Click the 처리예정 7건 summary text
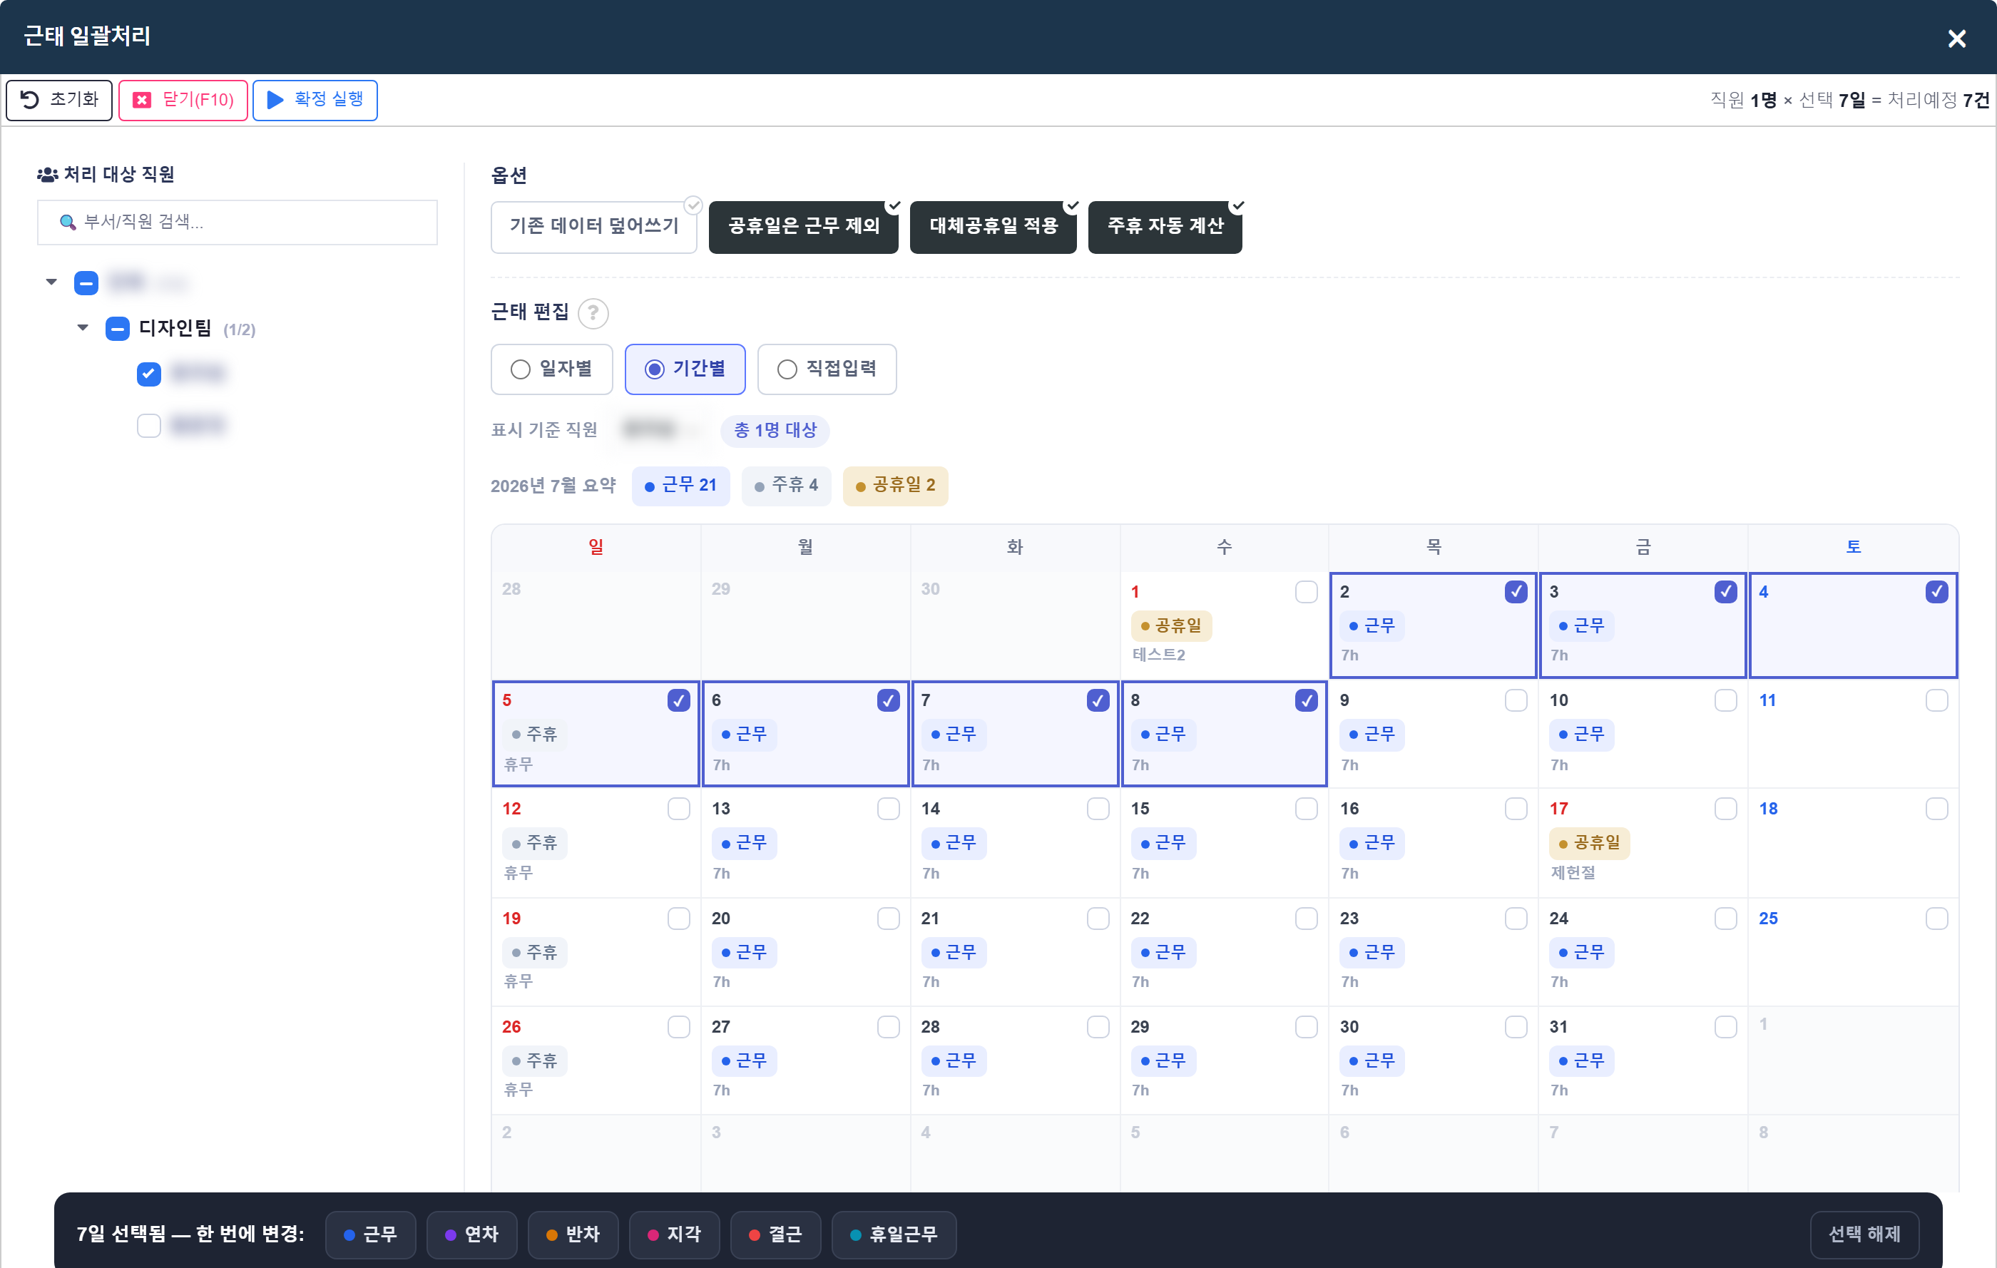The height and width of the screenshot is (1268, 1997). pyautogui.click(x=1938, y=101)
